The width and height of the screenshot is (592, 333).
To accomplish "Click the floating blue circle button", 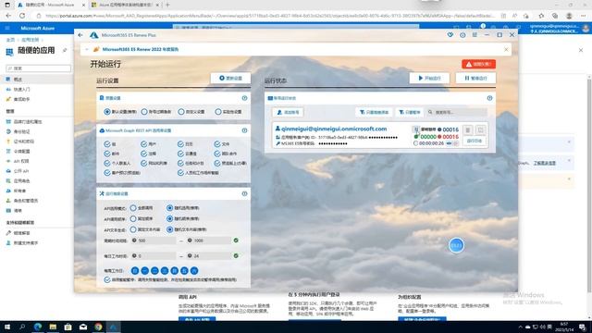I will point(456,245).
